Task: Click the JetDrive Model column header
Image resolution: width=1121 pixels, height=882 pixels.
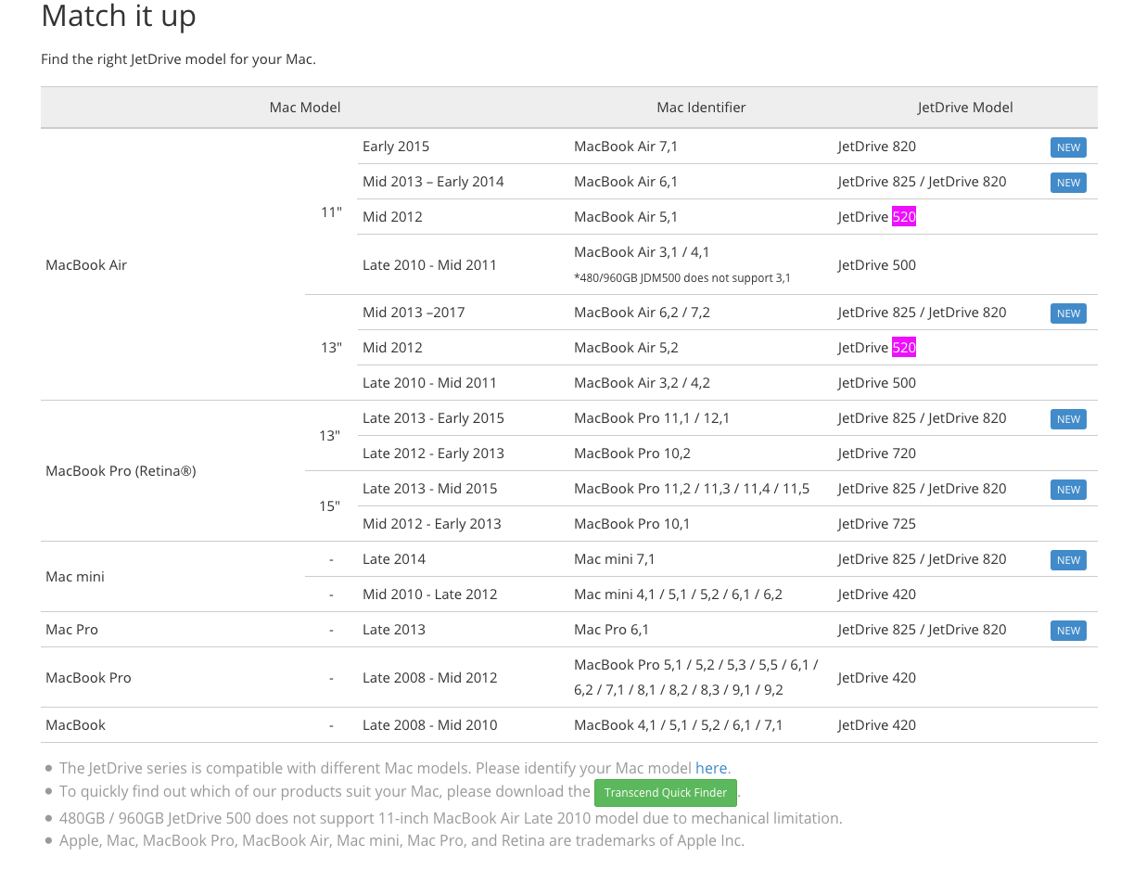Action: pos(964,108)
